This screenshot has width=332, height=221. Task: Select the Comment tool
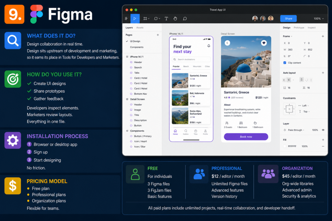(185, 18)
